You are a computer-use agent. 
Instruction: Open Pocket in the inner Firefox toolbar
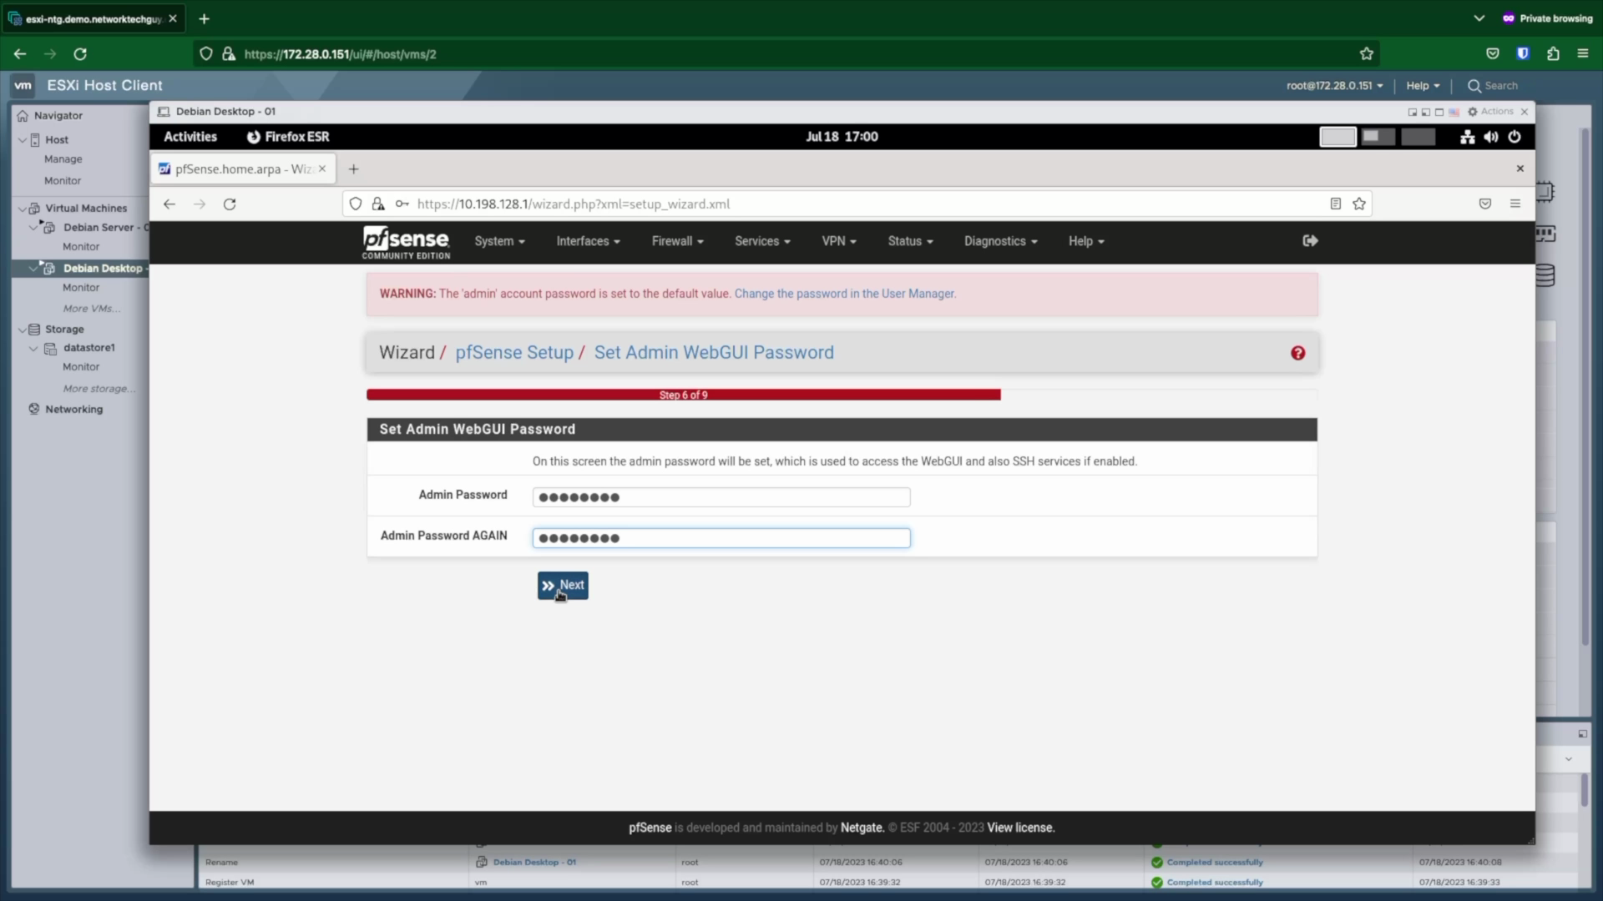pos(1485,204)
